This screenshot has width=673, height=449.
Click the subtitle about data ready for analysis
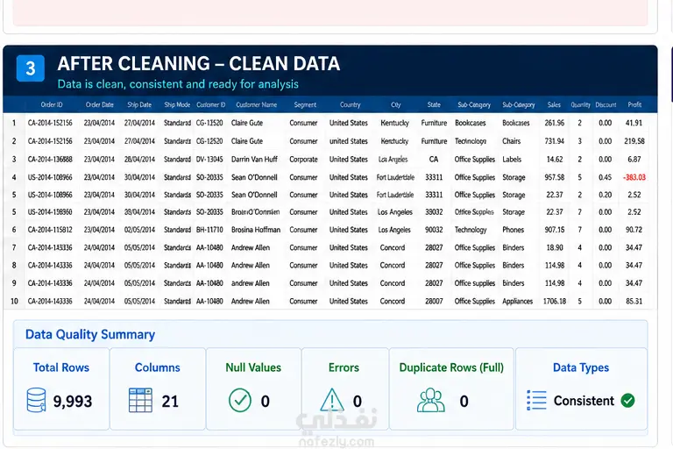[x=178, y=84]
